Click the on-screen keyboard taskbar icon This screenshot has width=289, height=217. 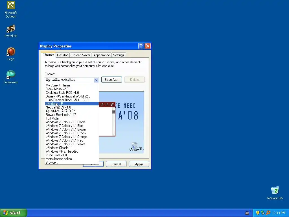[247, 213]
